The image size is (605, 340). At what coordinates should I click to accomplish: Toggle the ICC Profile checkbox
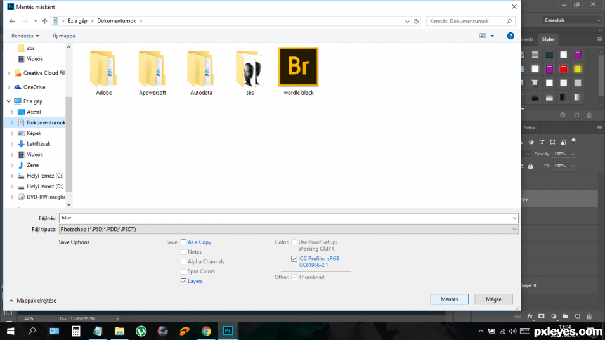click(x=294, y=259)
